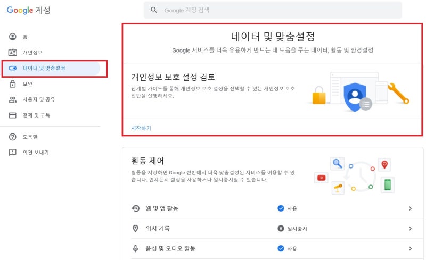Click the green phone illustration icon

pos(388,185)
